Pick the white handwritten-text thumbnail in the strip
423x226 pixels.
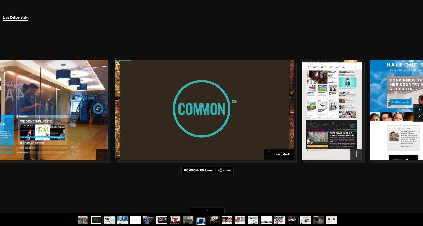point(136,220)
